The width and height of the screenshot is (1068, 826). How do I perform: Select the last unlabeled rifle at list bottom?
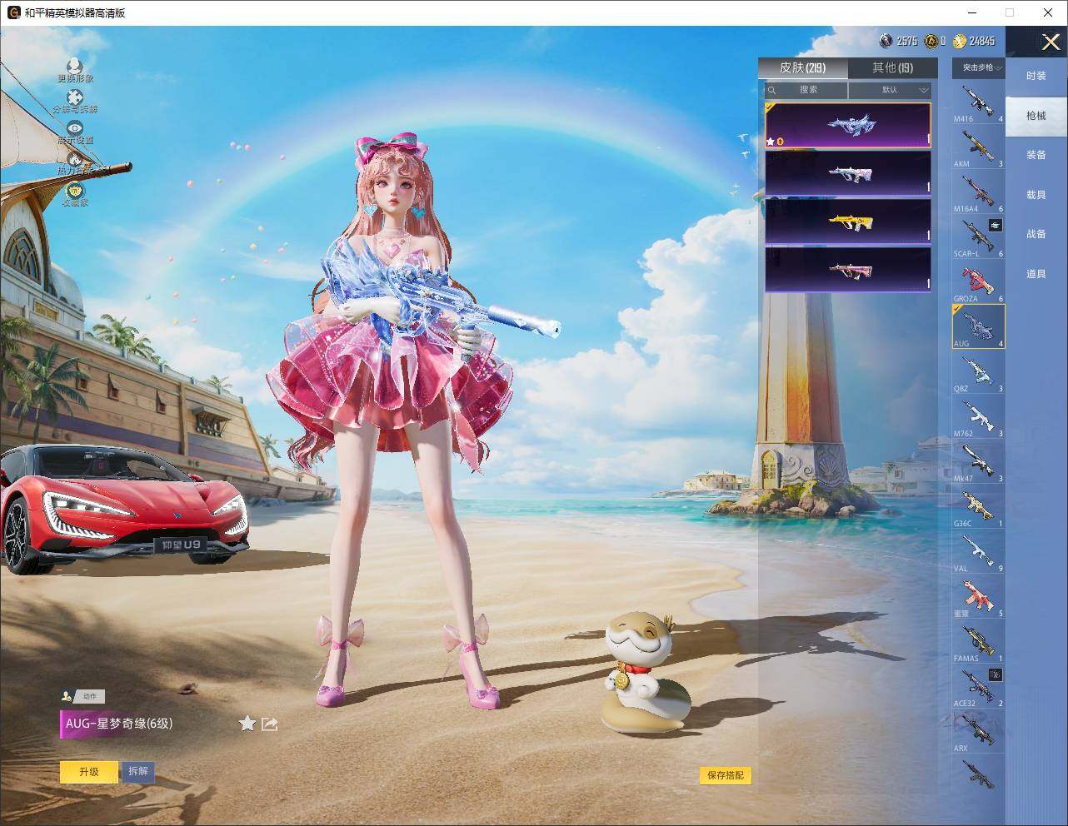click(x=978, y=774)
